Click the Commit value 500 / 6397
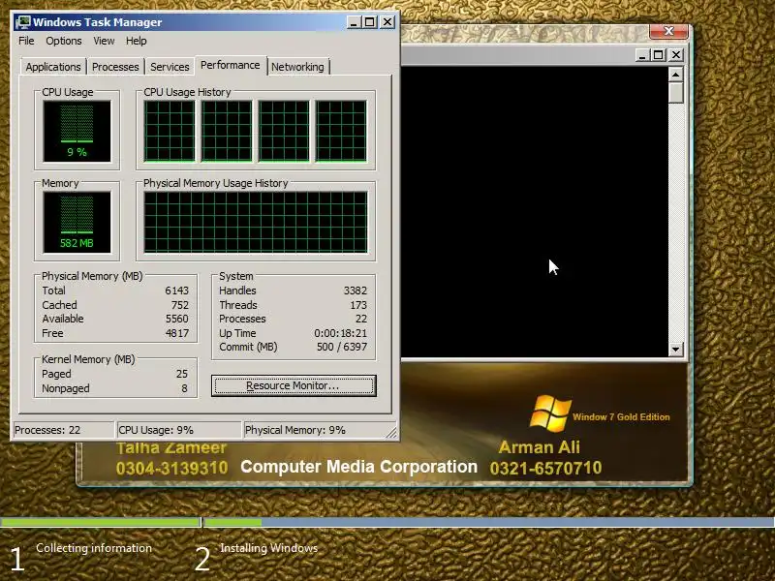The height and width of the screenshot is (581, 775). (x=342, y=347)
